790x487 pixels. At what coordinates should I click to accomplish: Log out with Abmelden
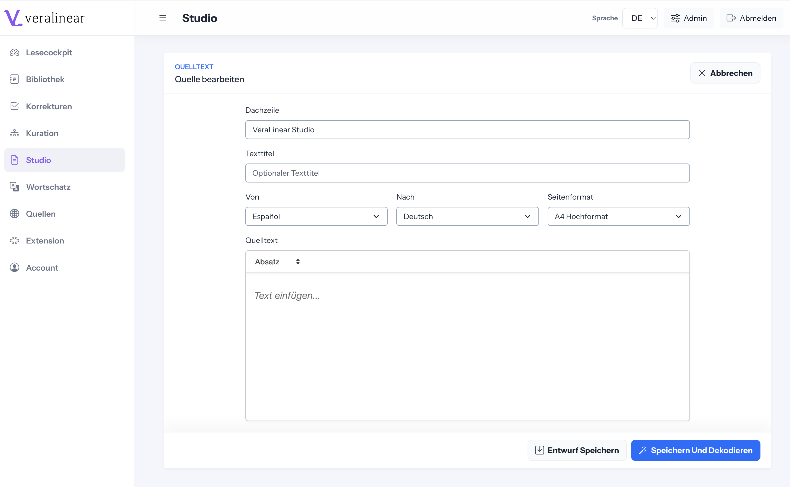click(x=752, y=18)
